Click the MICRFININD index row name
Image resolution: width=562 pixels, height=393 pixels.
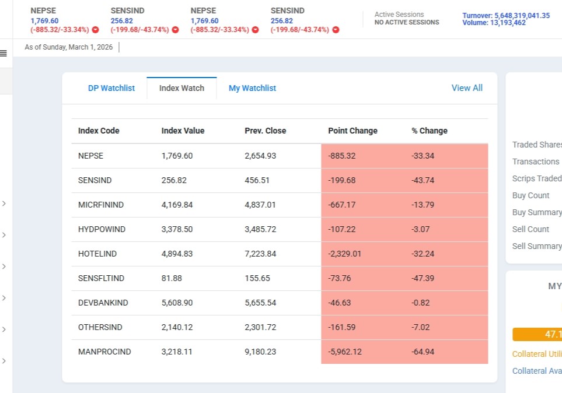pos(101,205)
